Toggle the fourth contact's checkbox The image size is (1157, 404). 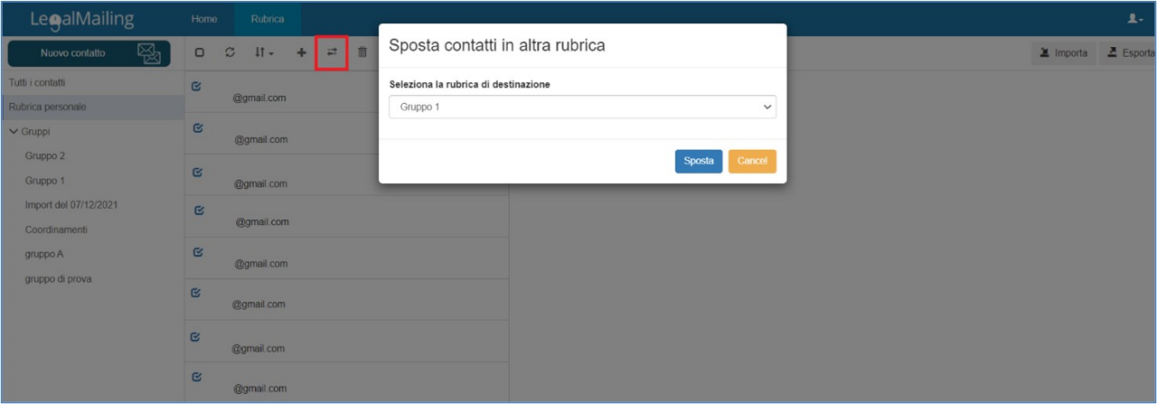(x=199, y=211)
